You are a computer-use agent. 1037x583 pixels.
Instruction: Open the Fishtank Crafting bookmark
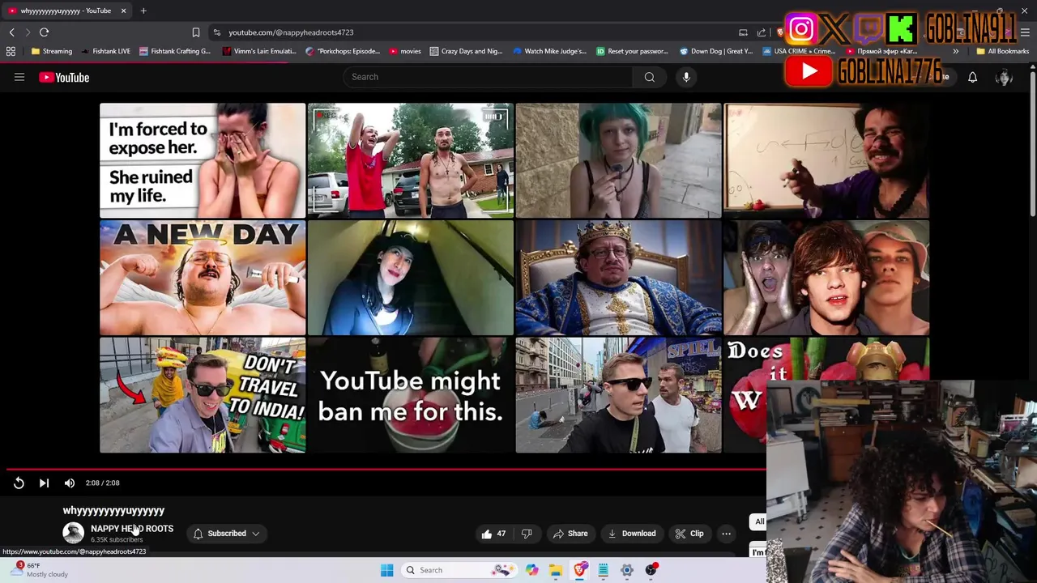pyautogui.click(x=175, y=51)
